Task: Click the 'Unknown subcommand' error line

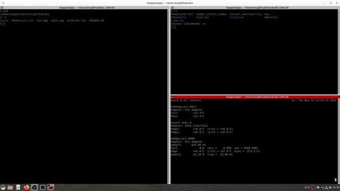Action: coord(188,23)
